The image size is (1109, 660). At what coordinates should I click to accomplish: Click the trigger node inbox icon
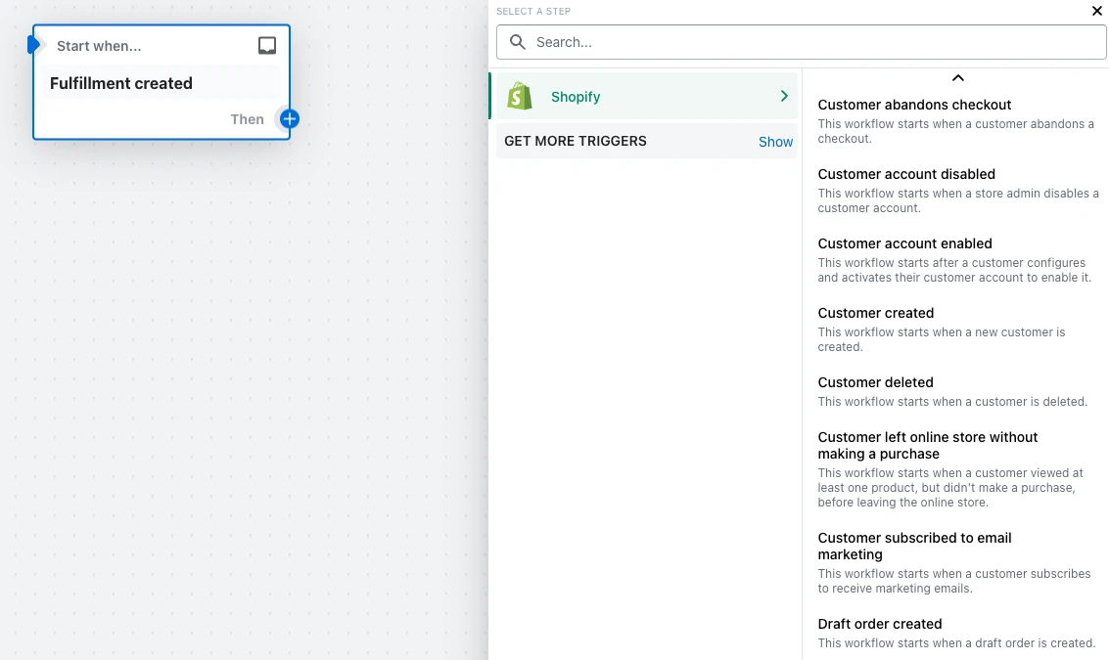tap(267, 46)
